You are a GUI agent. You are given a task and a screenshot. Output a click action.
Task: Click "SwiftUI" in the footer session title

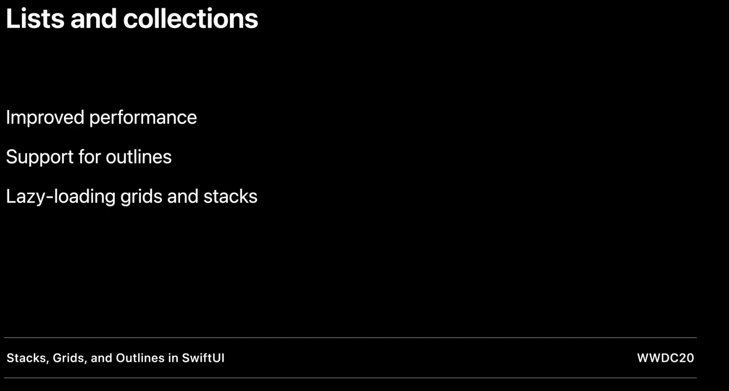pos(203,358)
